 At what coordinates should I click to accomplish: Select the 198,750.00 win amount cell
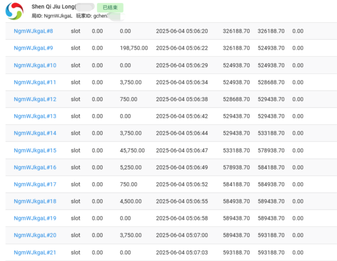point(134,48)
